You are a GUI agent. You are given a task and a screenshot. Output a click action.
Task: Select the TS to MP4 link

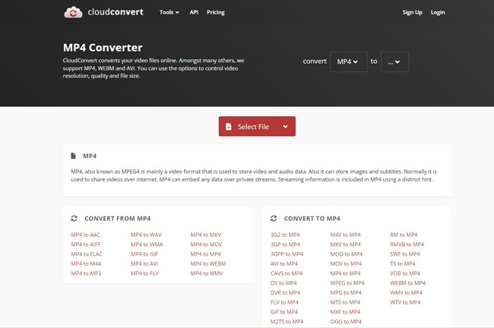click(x=403, y=263)
